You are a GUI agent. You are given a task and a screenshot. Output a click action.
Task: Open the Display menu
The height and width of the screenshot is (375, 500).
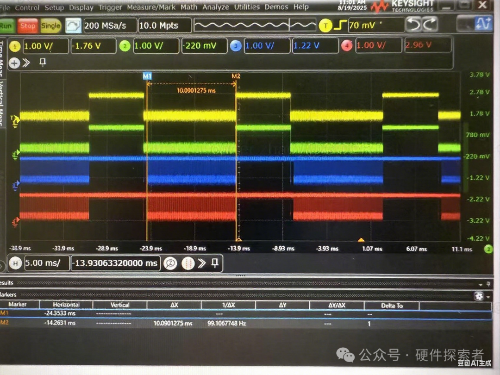pyautogui.click(x=81, y=7)
